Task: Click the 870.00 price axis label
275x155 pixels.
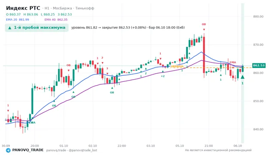Action: click(x=258, y=45)
